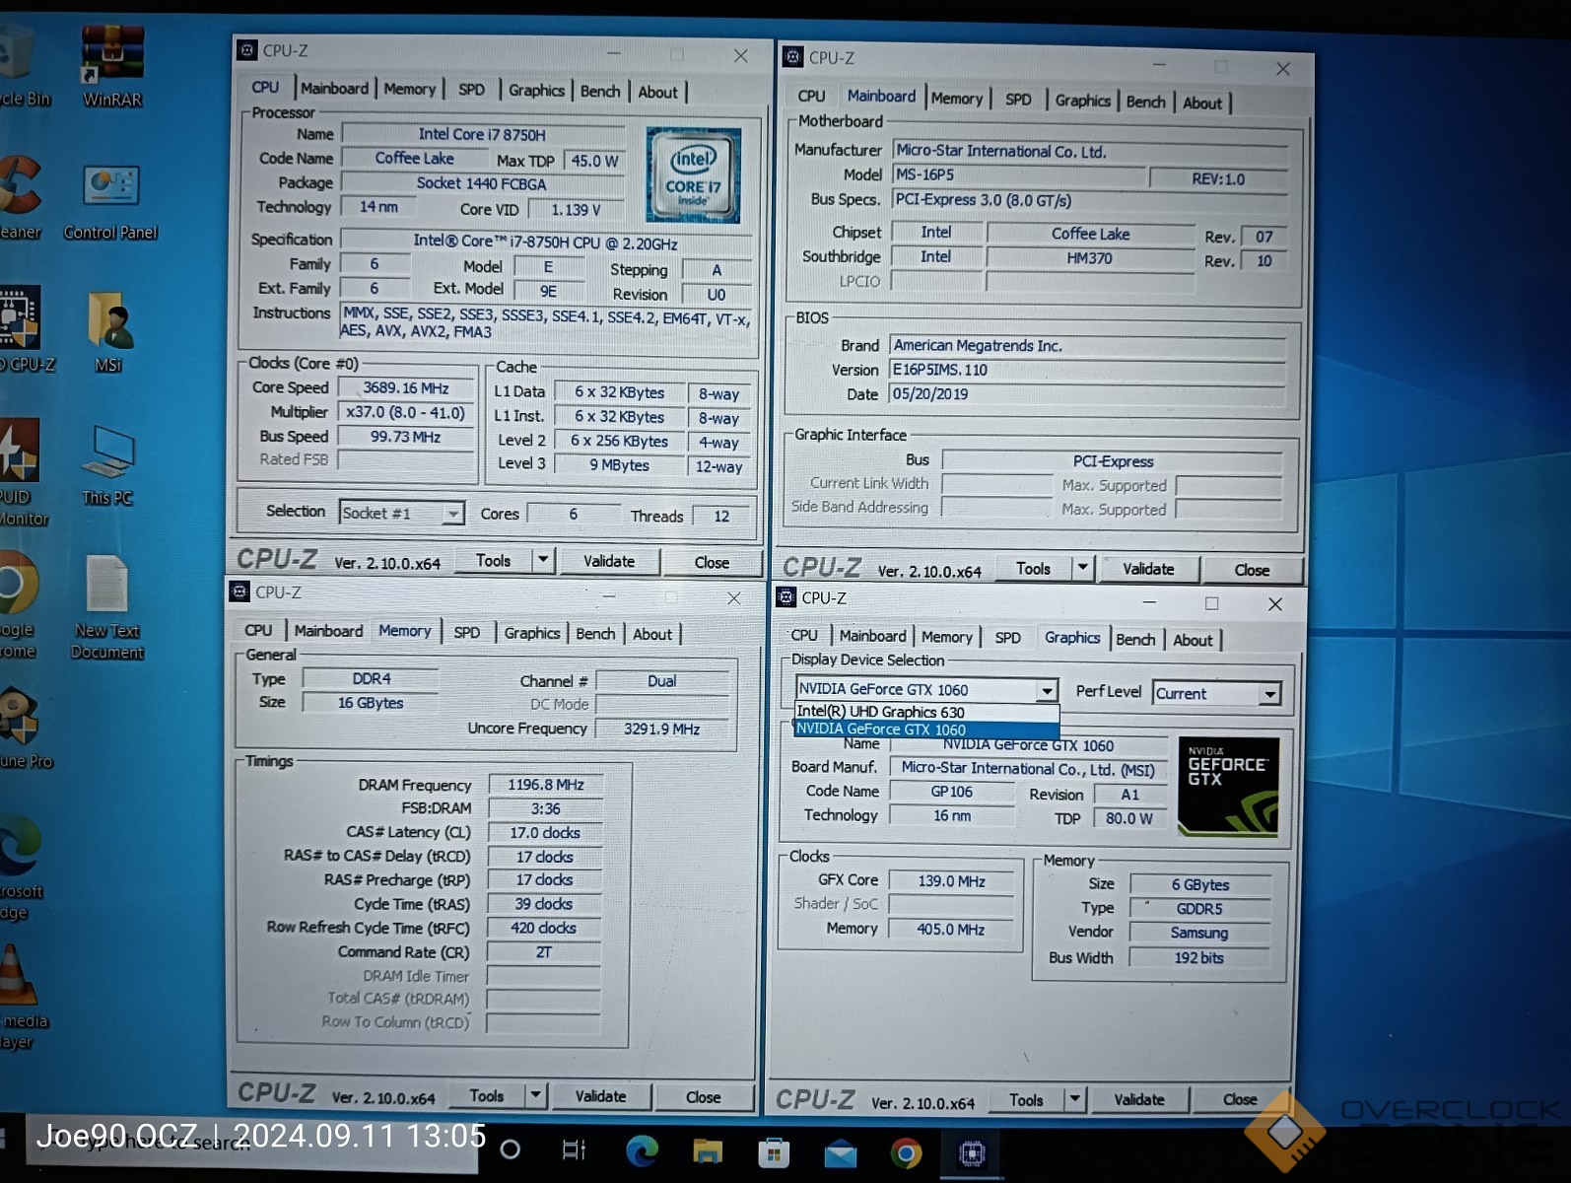Image resolution: width=1571 pixels, height=1183 pixels.
Task: Click Threads value 12
Action: tap(721, 516)
